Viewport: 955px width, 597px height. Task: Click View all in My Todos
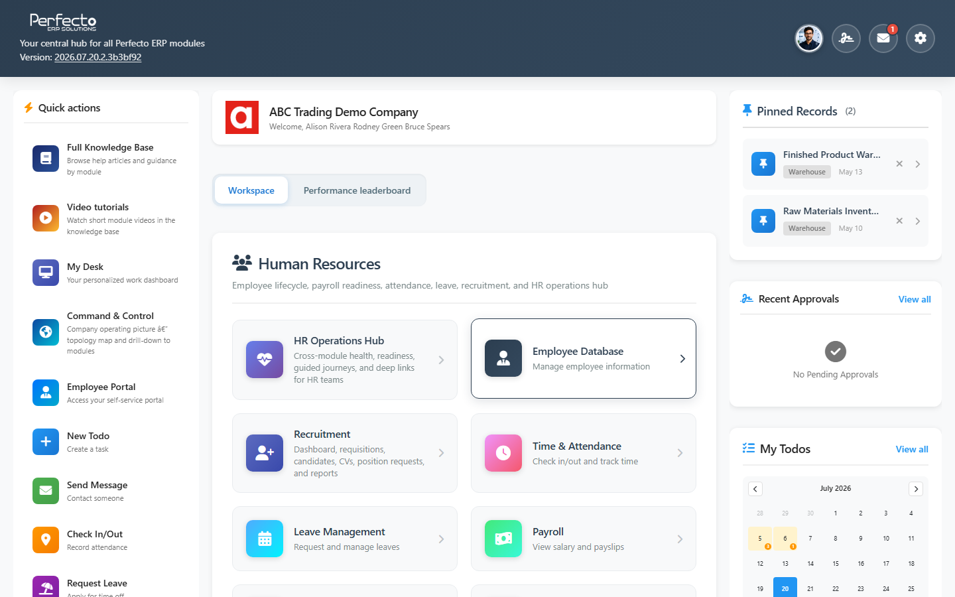pos(912,449)
